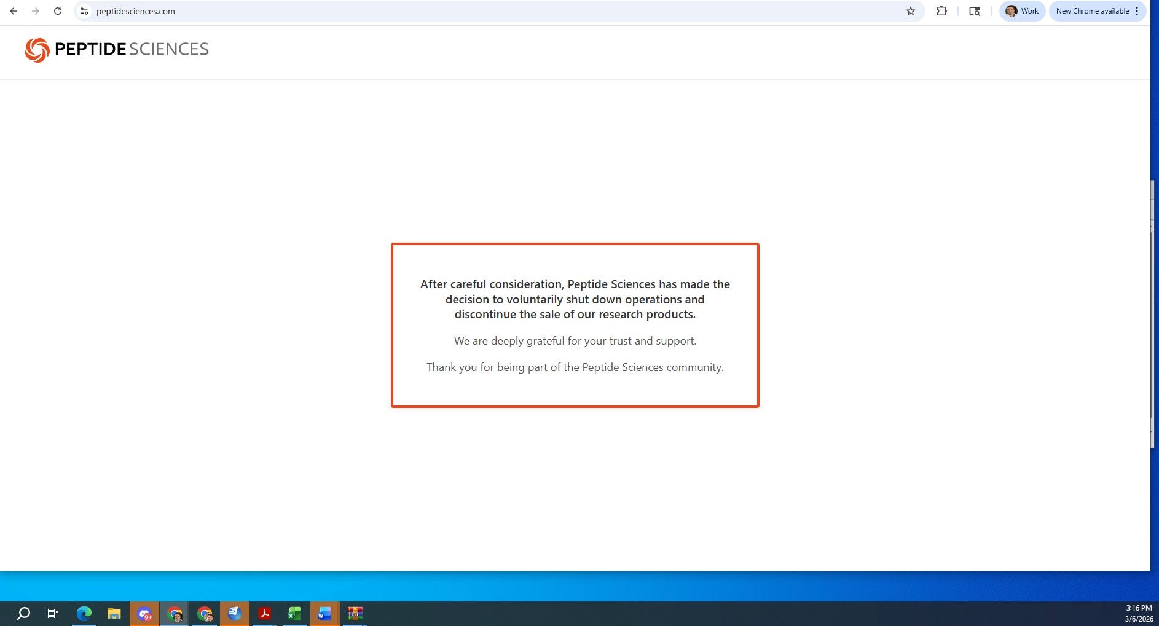Viewport: 1159px width, 626px height.
Task: Reload the peptidesciences.com page
Action: coord(58,11)
